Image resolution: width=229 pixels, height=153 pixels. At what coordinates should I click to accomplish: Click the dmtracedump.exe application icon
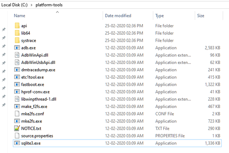tap(17, 70)
